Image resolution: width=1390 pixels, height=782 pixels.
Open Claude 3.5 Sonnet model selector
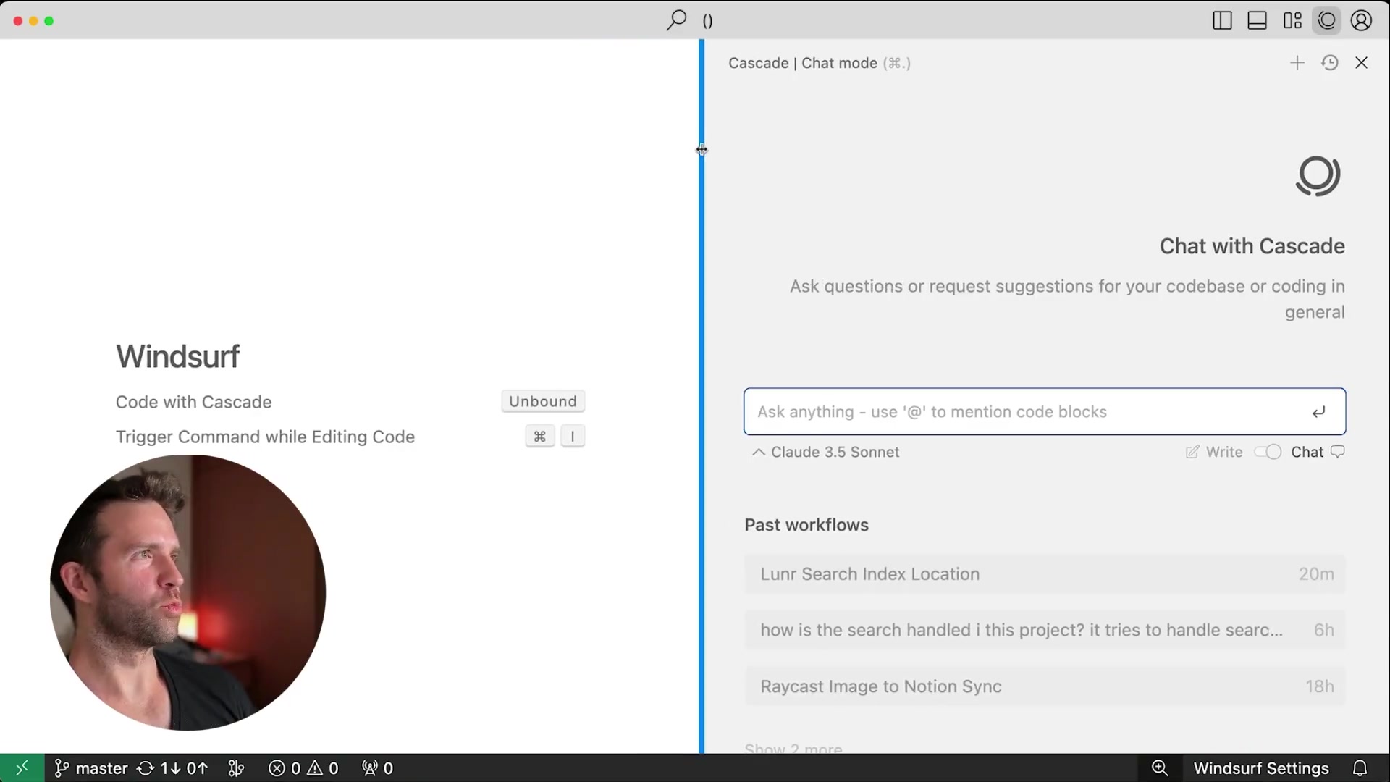826,452
